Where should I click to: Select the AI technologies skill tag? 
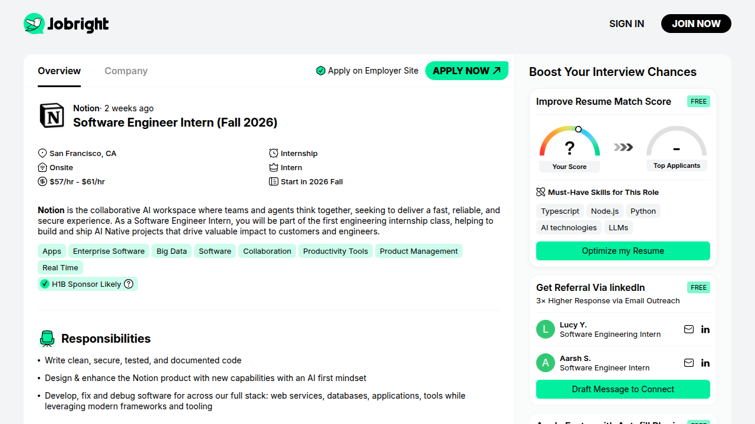click(x=569, y=228)
